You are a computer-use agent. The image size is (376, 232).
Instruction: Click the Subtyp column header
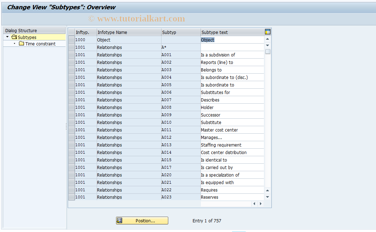(x=181, y=32)
